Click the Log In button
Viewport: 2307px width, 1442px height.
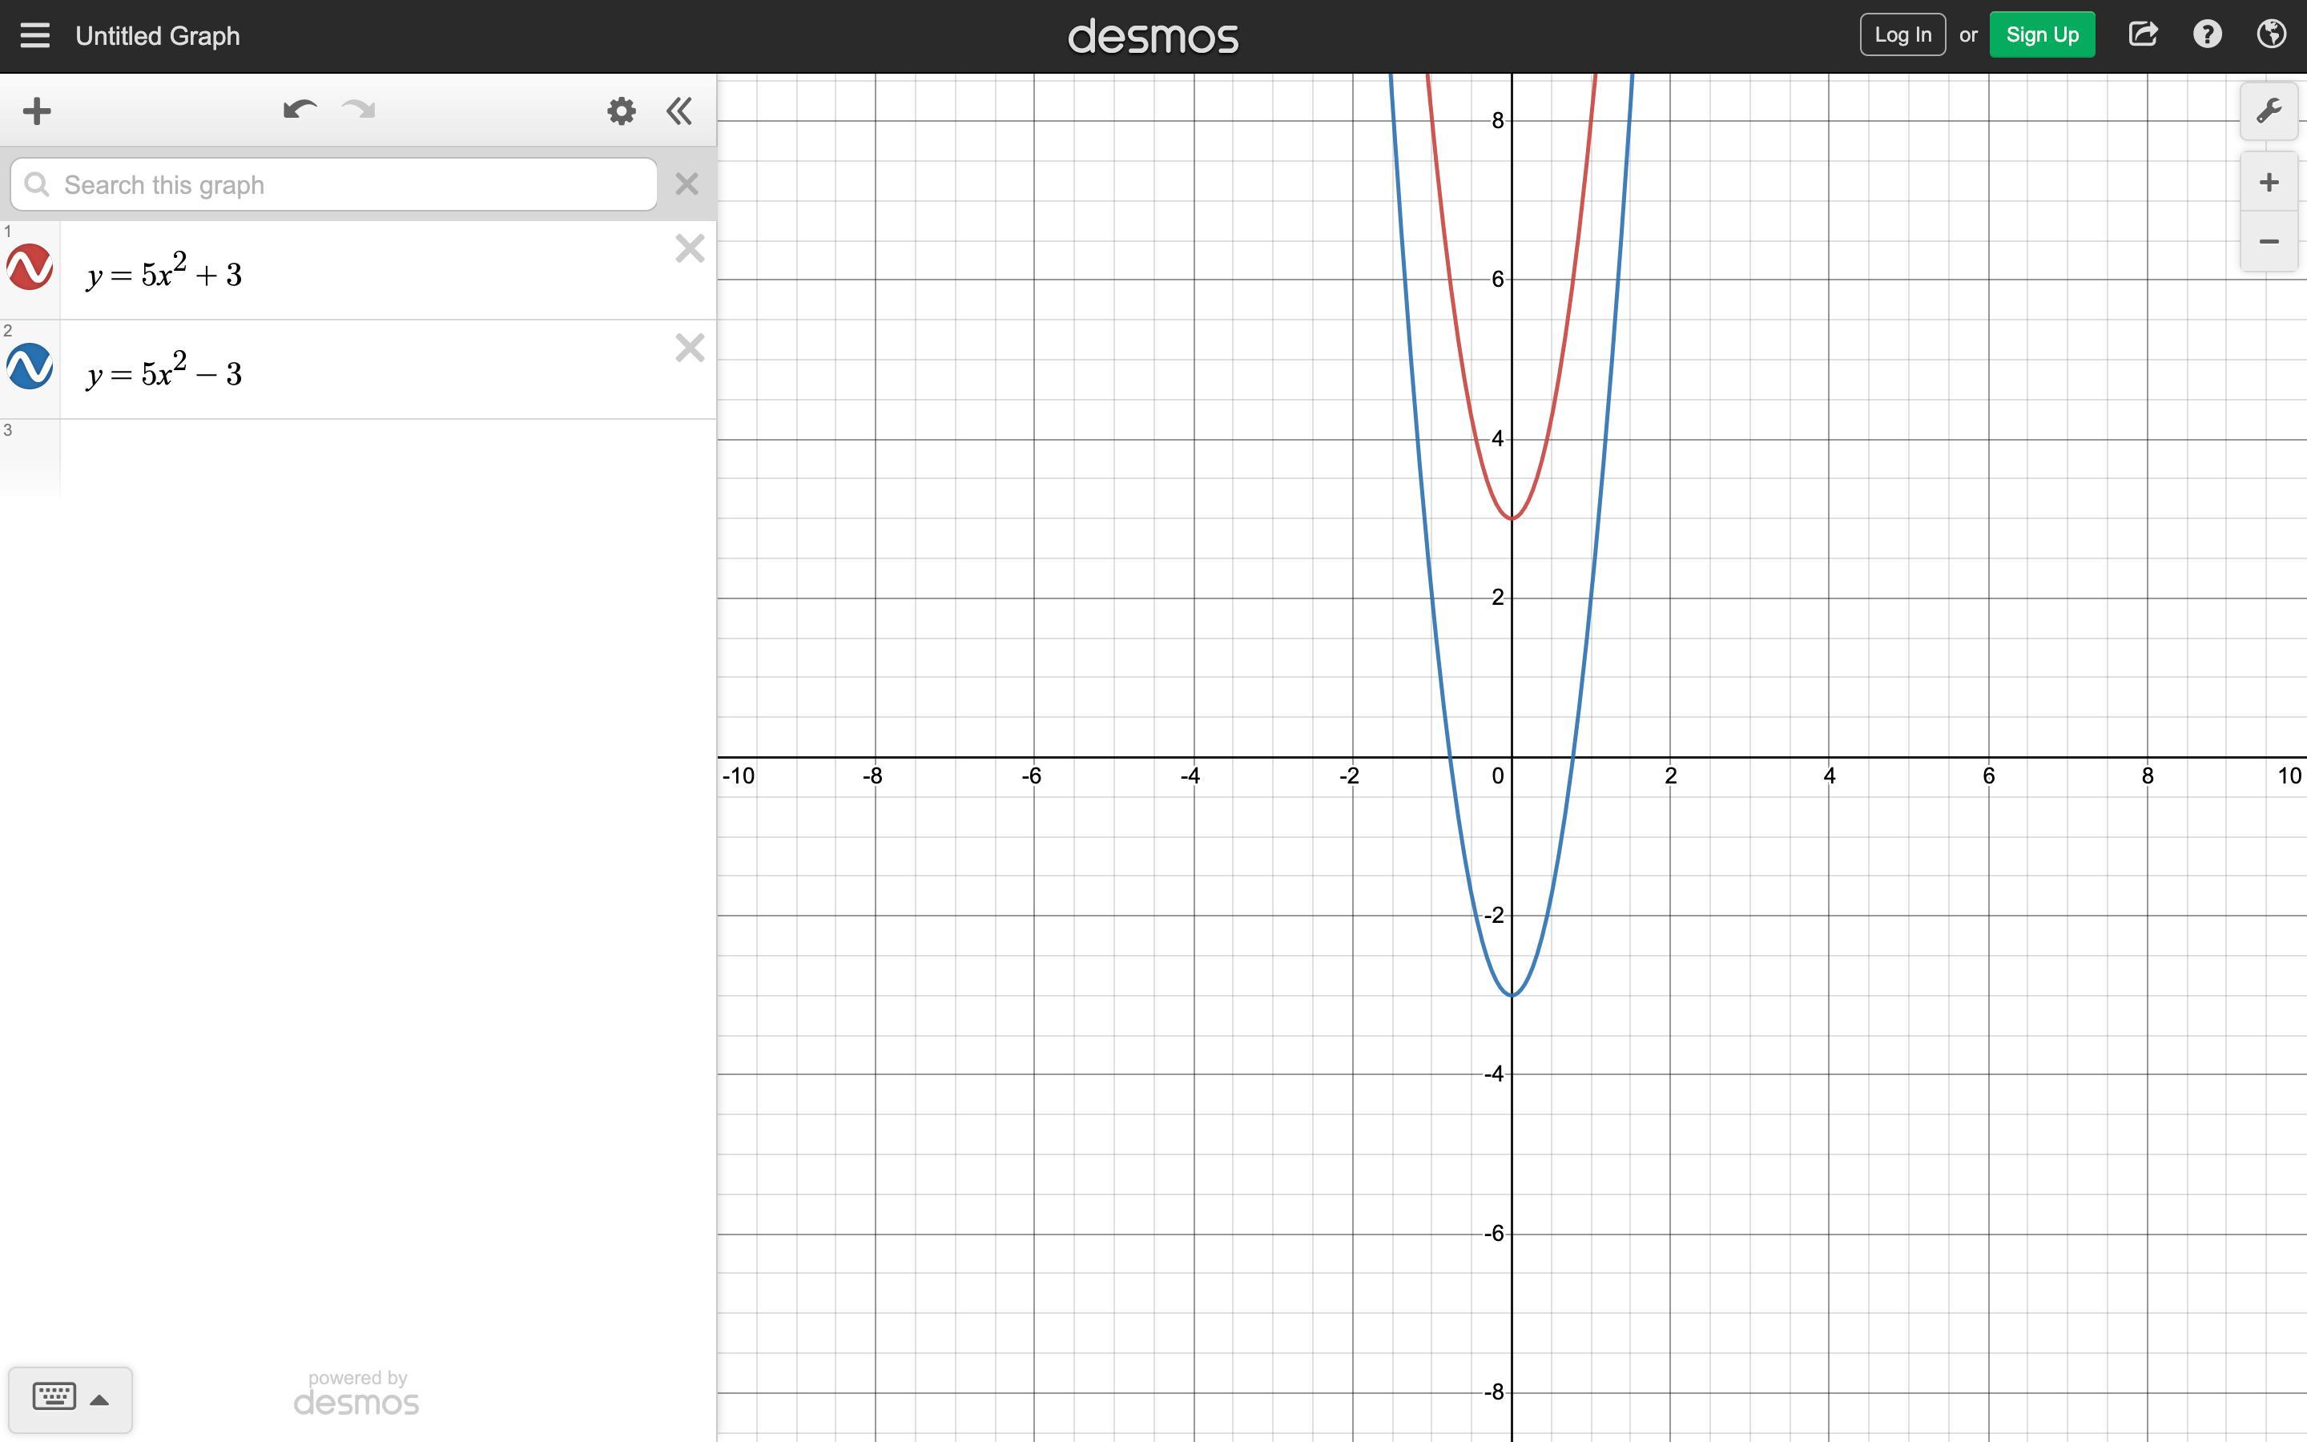[x=1902, y=35]
